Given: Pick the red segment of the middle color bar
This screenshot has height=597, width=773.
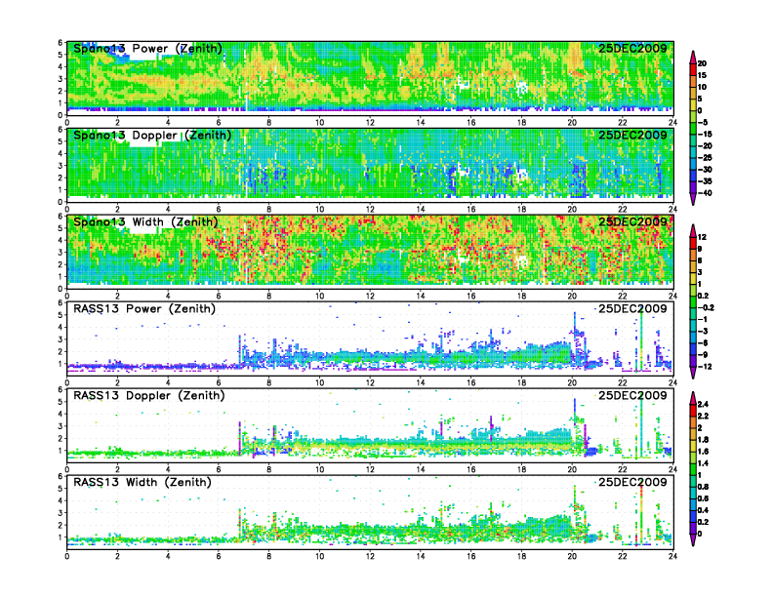Looking at the screenshot, I should point(693,243).
